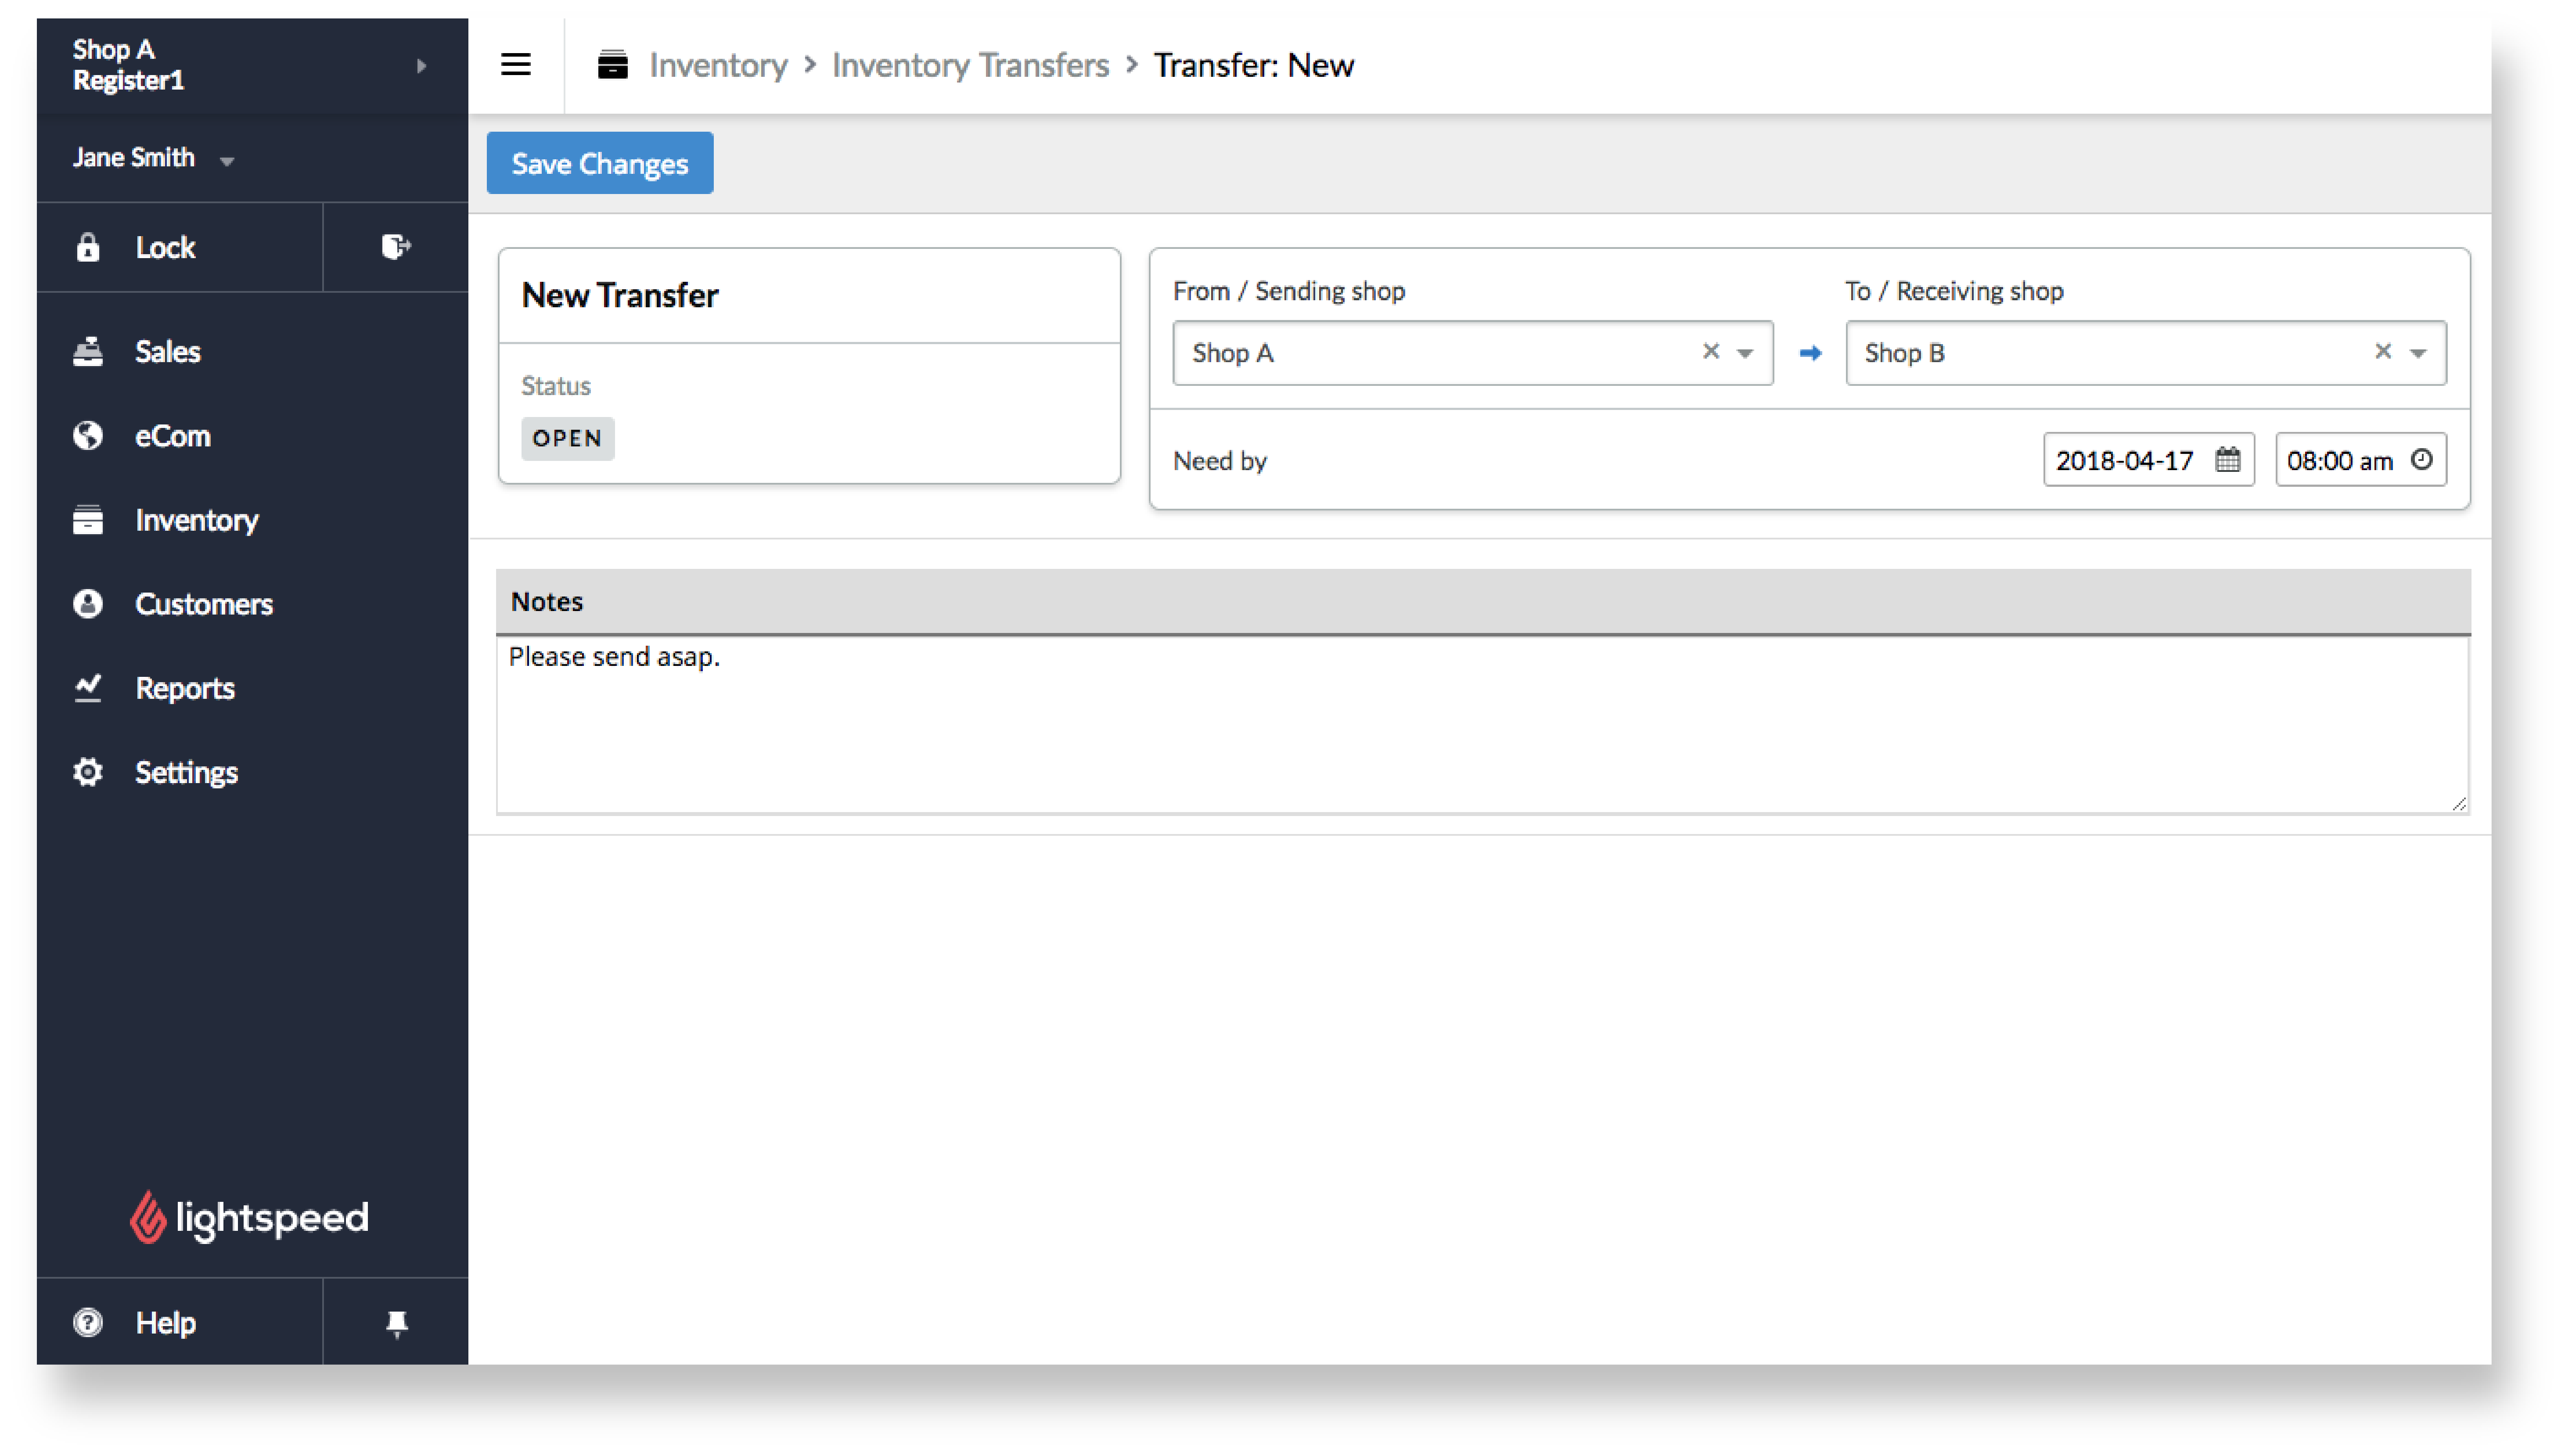This screenshot has height=1456, width=2565.
Task: Go to Inventory breadcrumb link
Action: 718,65
